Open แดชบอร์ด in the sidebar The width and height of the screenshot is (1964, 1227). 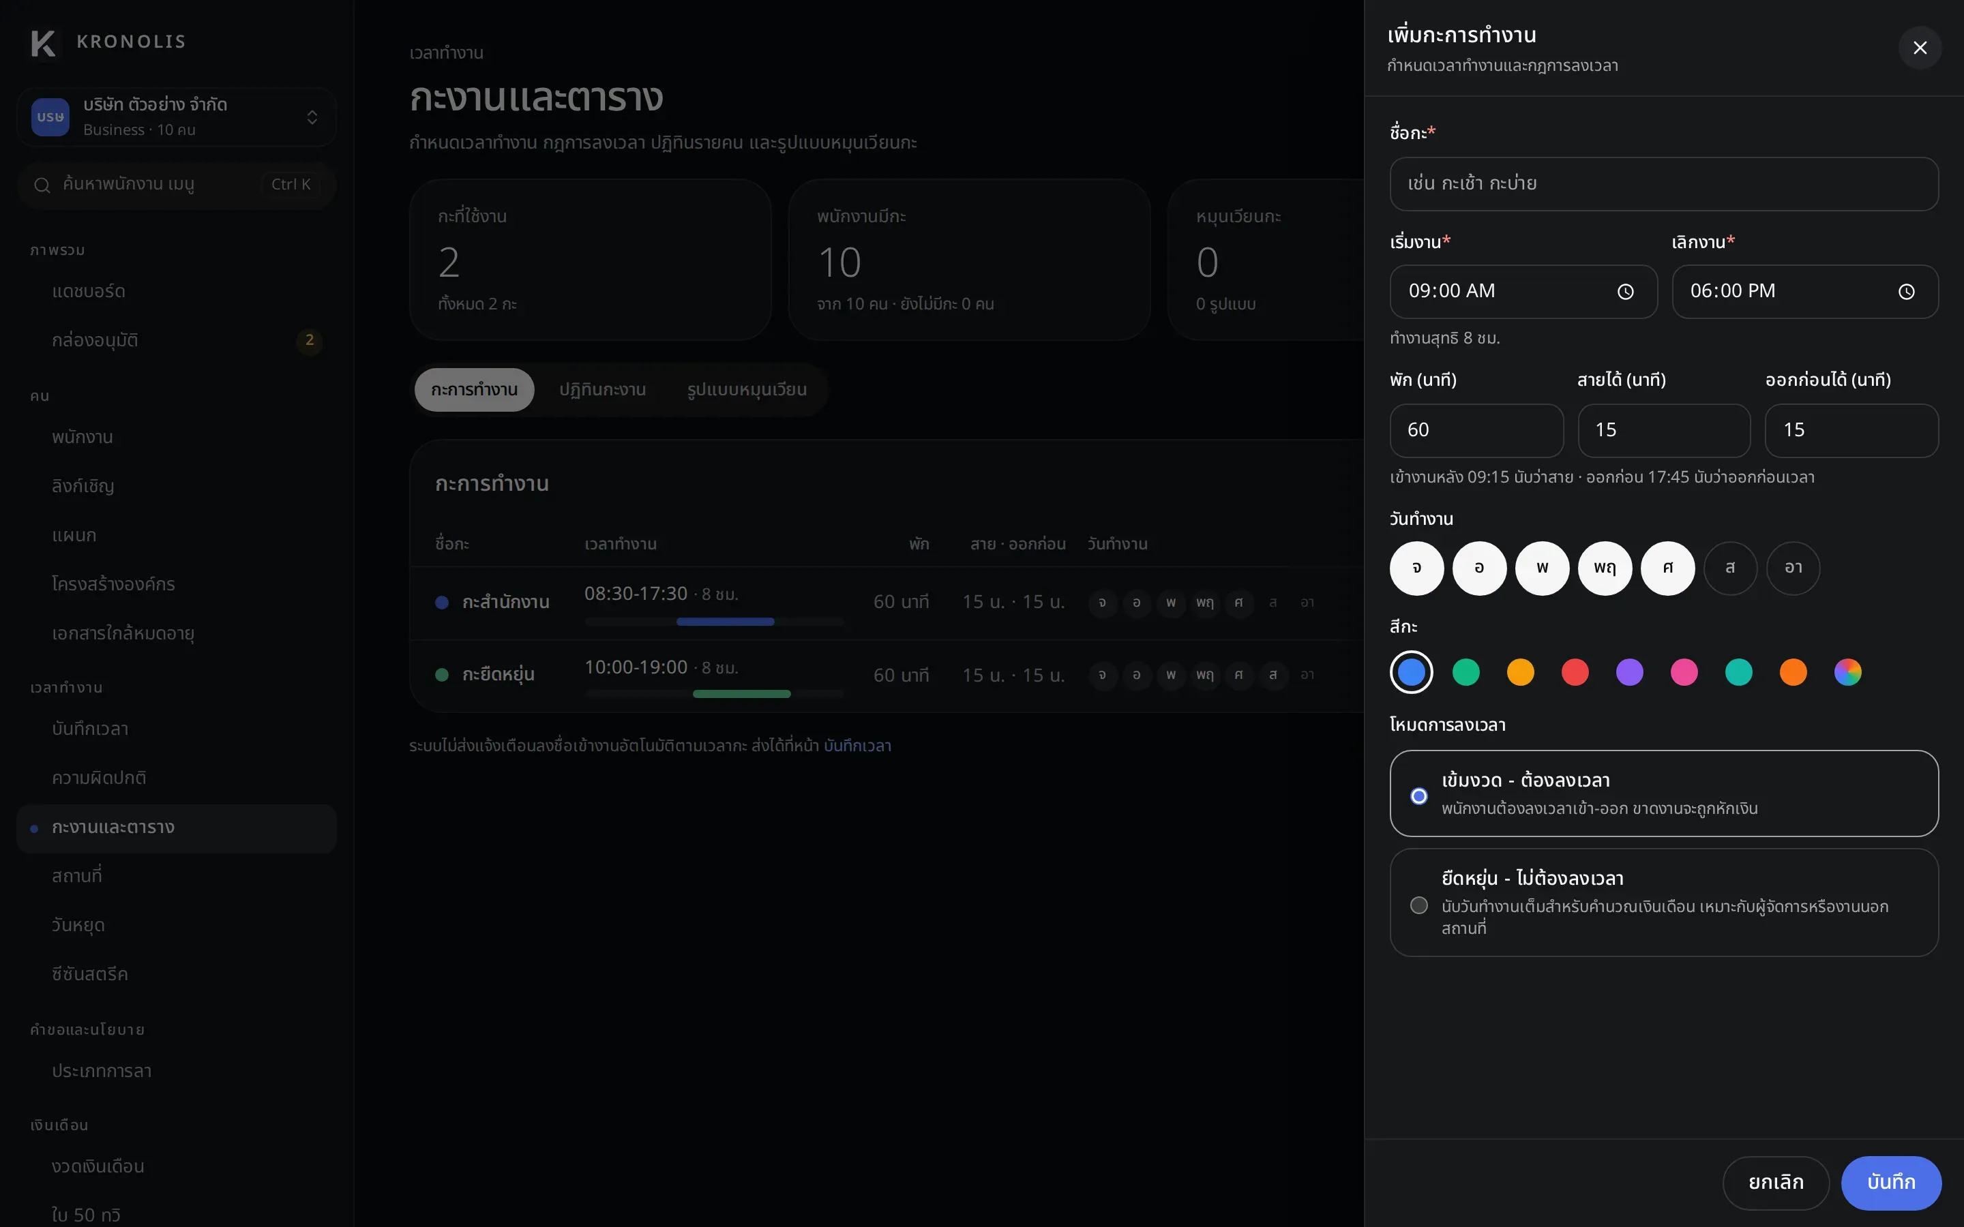176,291
